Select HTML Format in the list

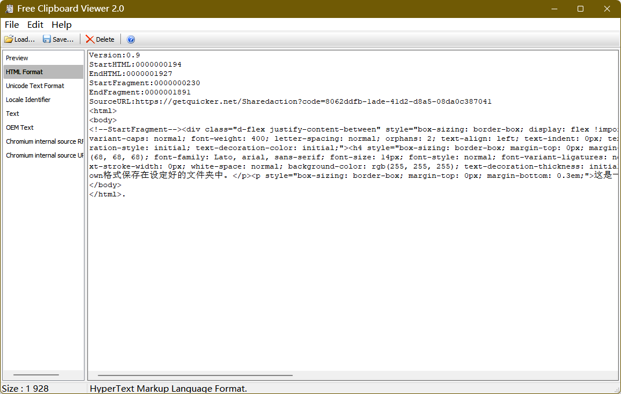pyautogui.click(x=43, y=72)
